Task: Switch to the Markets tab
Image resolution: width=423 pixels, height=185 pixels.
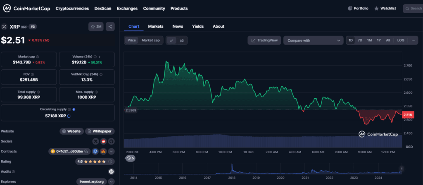Action: [156, 26]
